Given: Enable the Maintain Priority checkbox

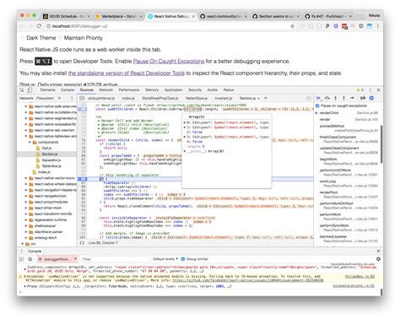Looking at the screenshot, I should click(60, 38).
